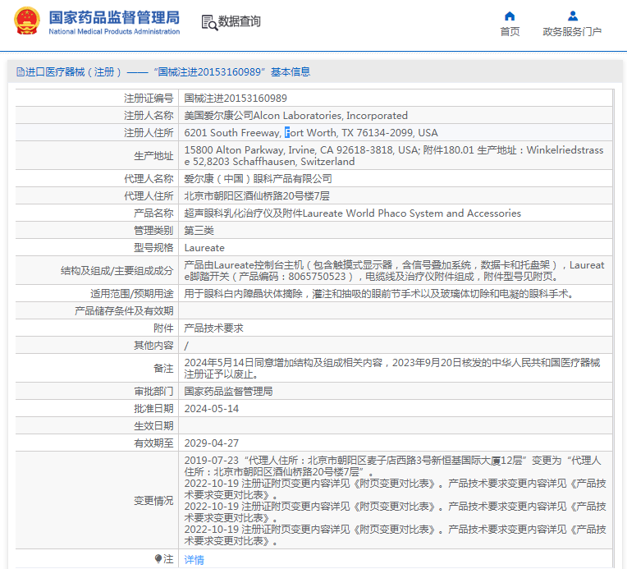The width and height of the screenshot is (627, 569).
Task: Click the 代理人住所 row label
Action: point(149,196)
